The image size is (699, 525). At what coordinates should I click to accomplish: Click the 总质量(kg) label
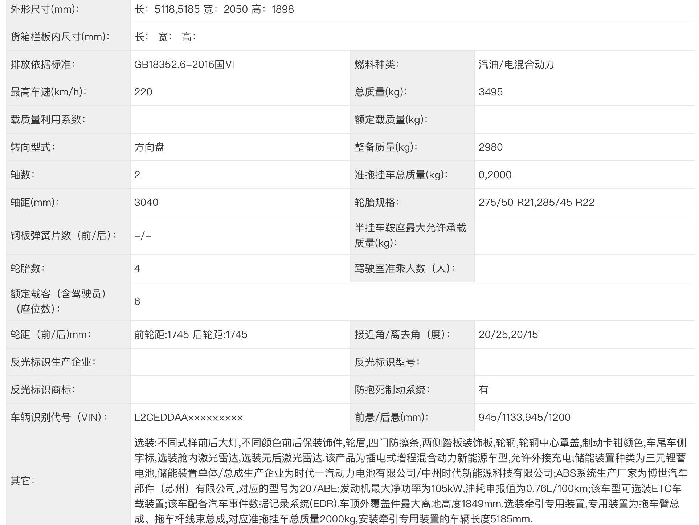(x=381, y=92)
